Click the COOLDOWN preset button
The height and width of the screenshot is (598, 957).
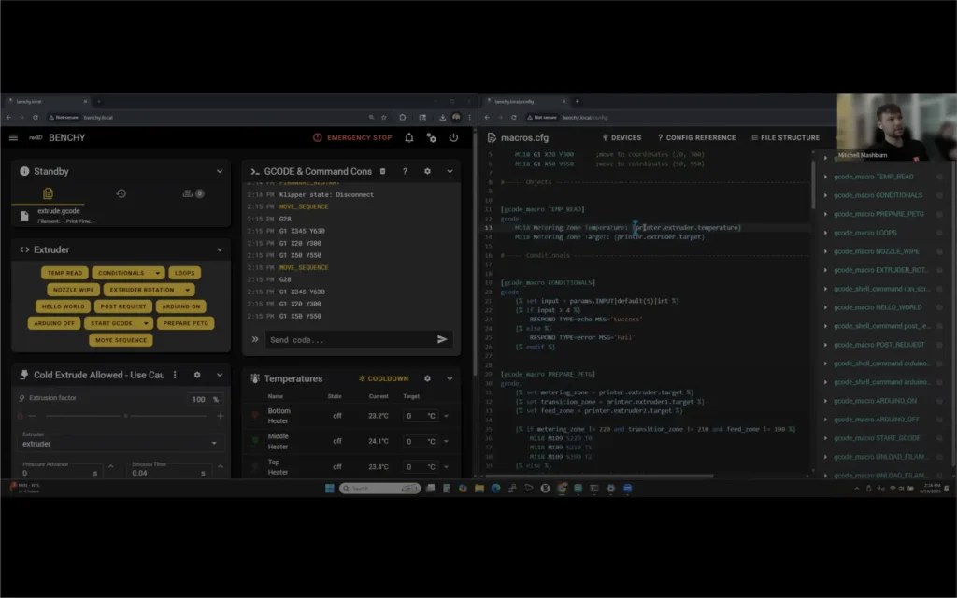coord(383,378)
